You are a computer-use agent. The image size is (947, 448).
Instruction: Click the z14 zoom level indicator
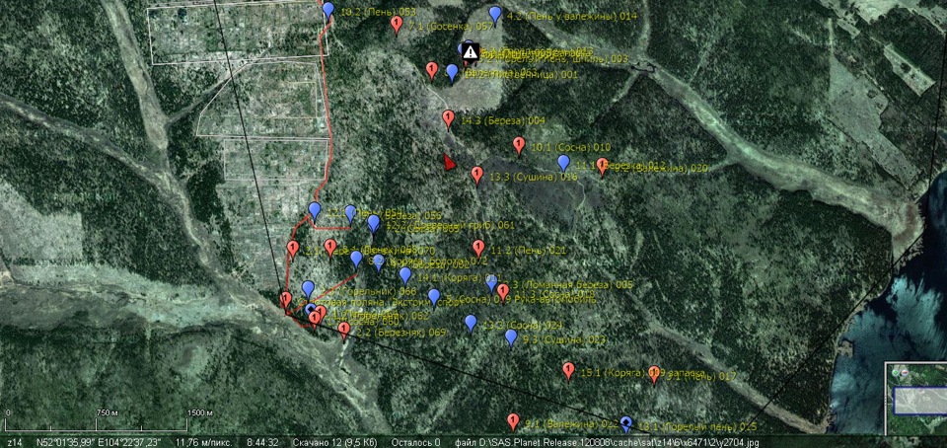click(x=14, y=442)
